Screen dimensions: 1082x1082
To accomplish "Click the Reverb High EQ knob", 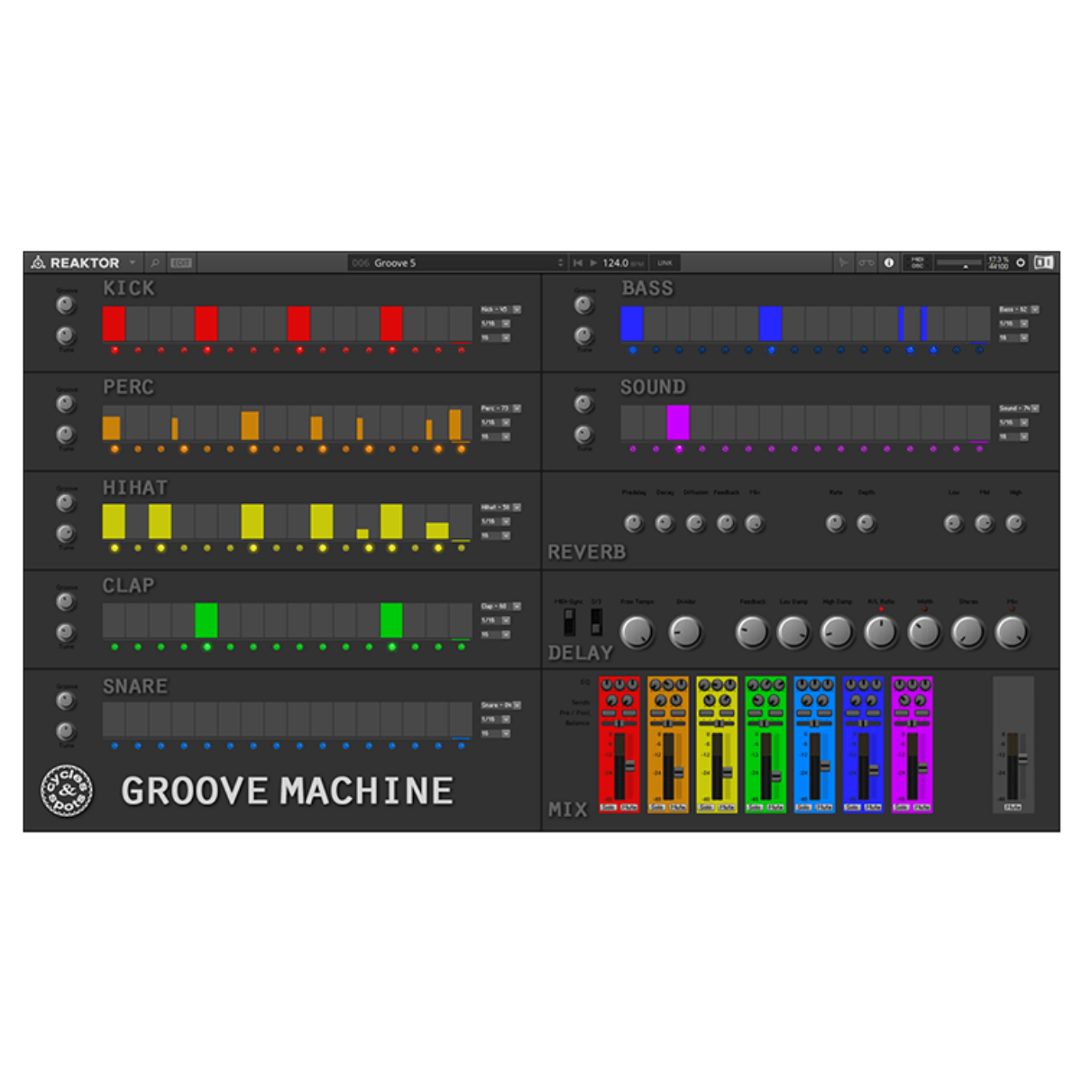I will click(1015, 523).
